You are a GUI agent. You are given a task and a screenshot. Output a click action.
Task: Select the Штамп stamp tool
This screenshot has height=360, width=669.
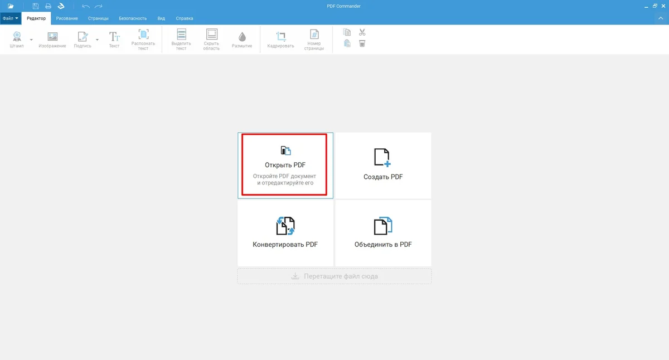click(x=17, y=40)
